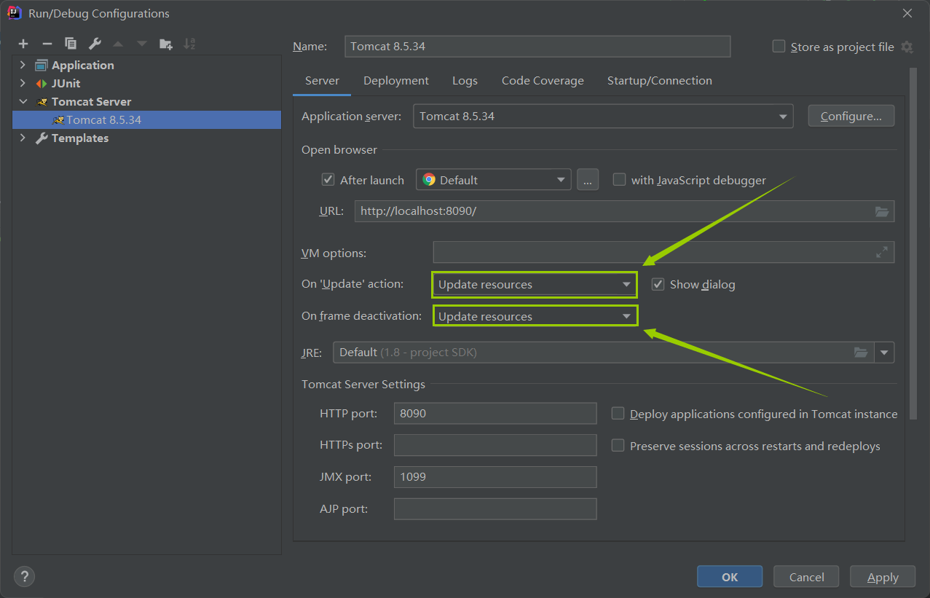Screen dimensions: 930x598
Task: Expand the Application tree node
Action: click(23, 65)
